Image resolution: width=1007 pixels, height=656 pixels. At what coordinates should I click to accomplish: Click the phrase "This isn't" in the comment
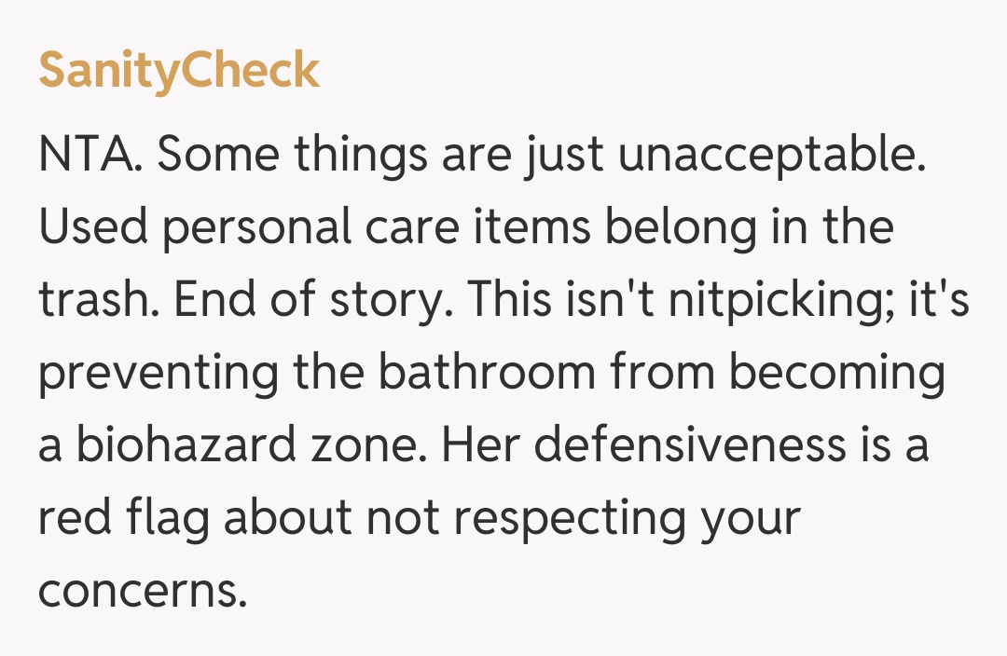(559, 300)
